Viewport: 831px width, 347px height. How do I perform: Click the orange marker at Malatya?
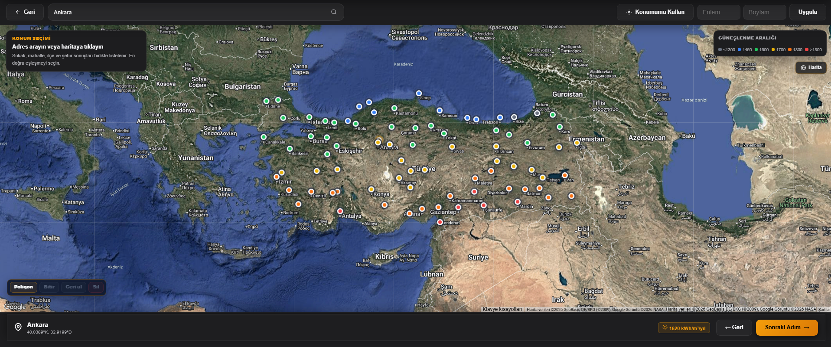[475, 178]
